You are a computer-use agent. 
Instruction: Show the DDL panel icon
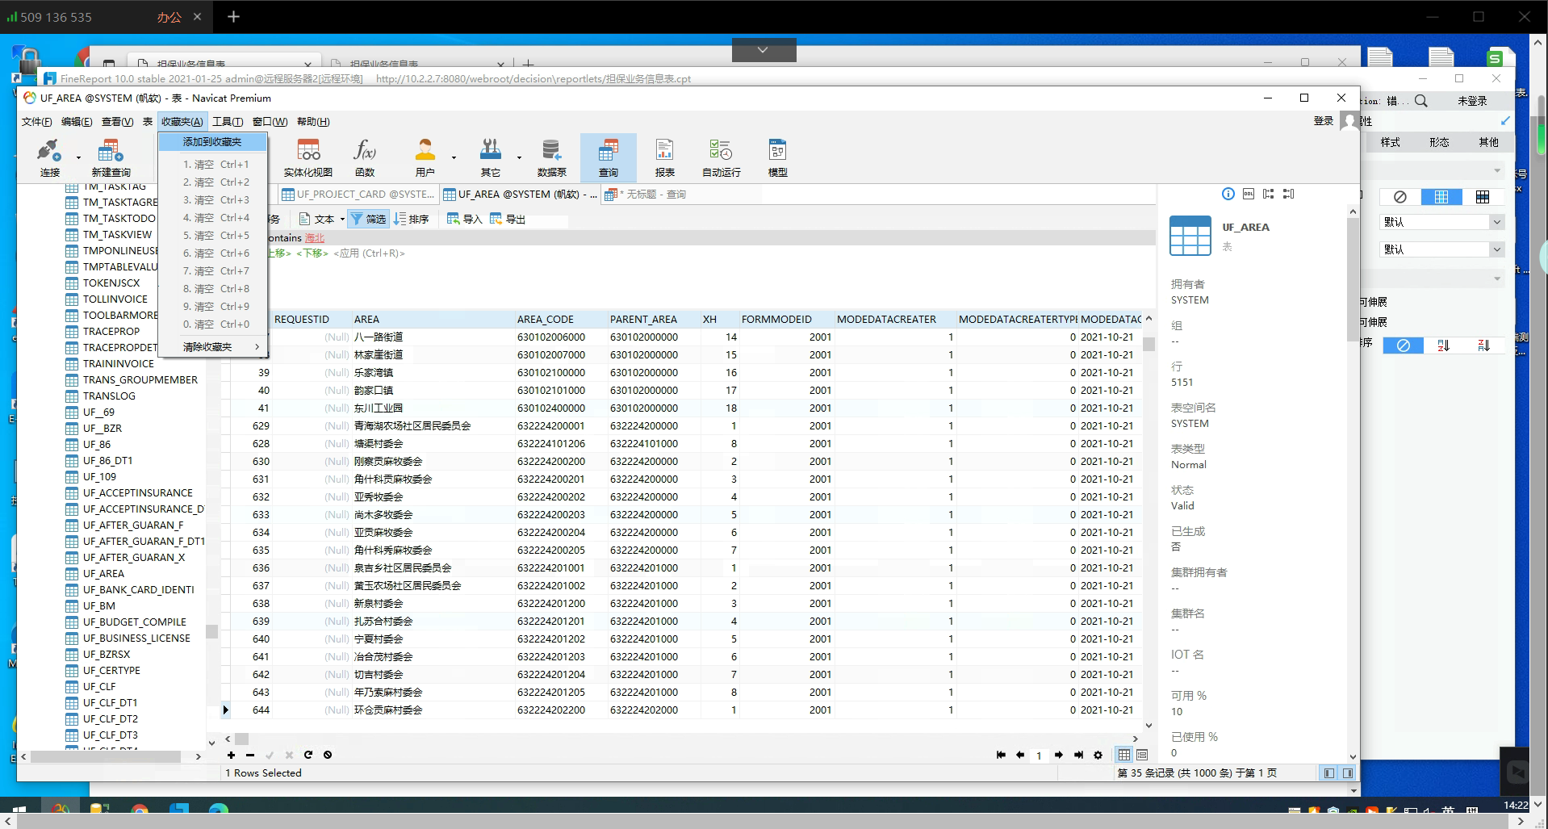[1249, 194]
